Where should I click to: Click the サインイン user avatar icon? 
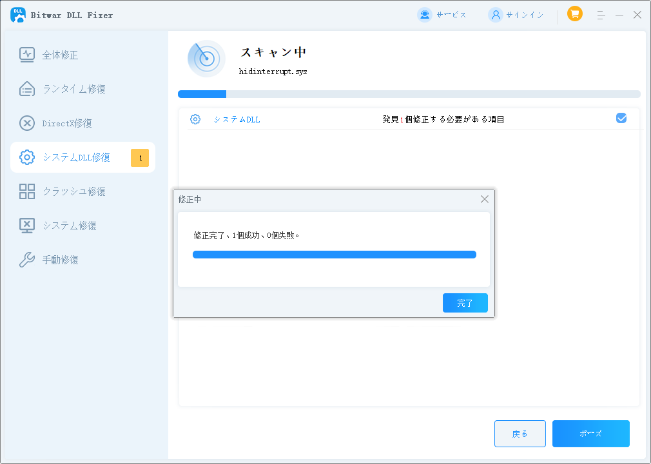click(495, 15)
